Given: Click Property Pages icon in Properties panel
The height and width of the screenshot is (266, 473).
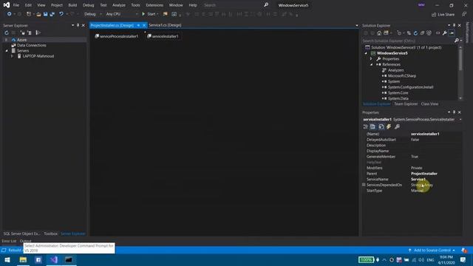Looking at the screenshot, I should (397, 126).
